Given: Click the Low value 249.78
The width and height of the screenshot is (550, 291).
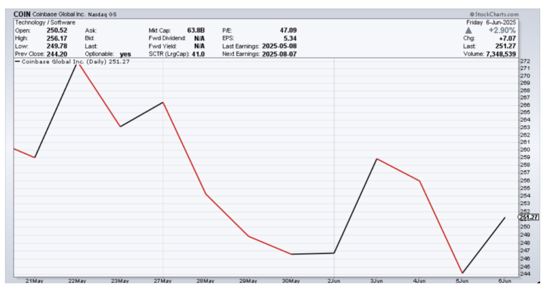Looking at the screenshot, I should (57, 46).
